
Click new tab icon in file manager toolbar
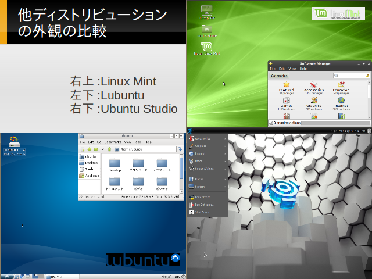[83, 149]
